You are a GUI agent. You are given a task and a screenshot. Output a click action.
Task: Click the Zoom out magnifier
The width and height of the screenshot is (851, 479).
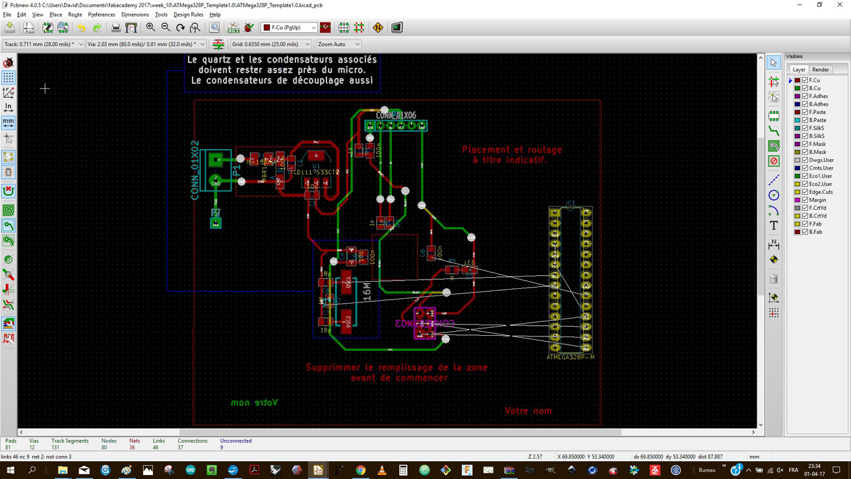click(x=166, y=28)
